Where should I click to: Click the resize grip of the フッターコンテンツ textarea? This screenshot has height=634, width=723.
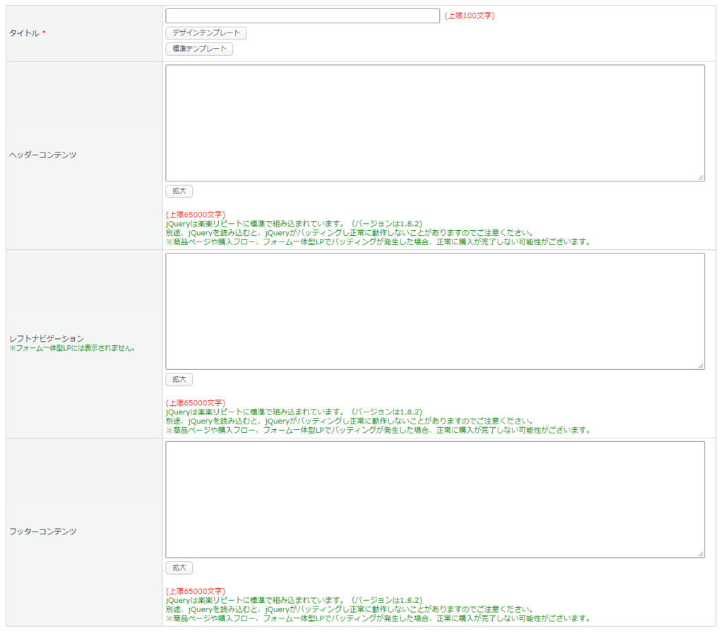(x=701, y=554)
